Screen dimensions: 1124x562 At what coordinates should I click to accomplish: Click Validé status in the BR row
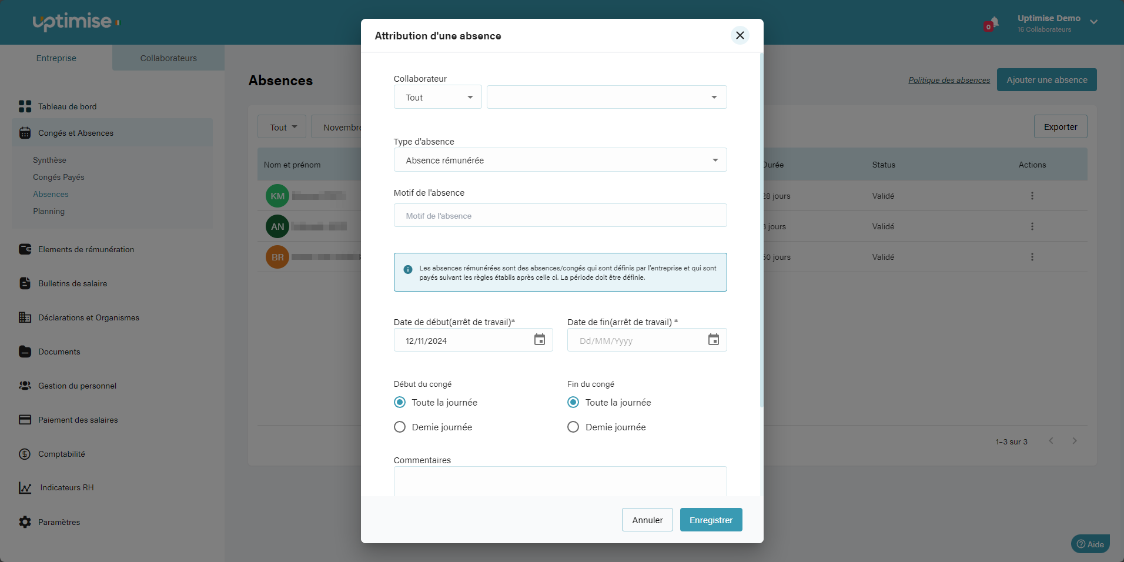click(883, 257)
